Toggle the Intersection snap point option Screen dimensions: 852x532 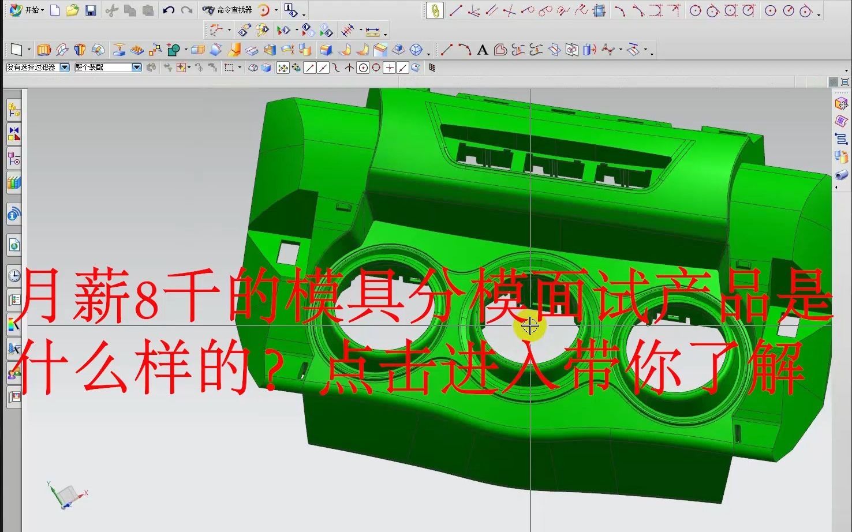[349, 68]
